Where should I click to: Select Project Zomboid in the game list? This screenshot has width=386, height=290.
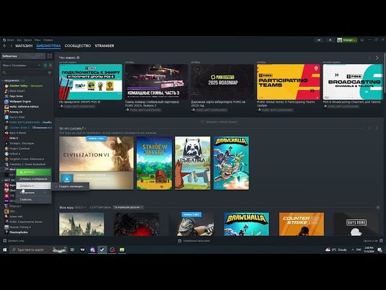click(x=19, y=148)
